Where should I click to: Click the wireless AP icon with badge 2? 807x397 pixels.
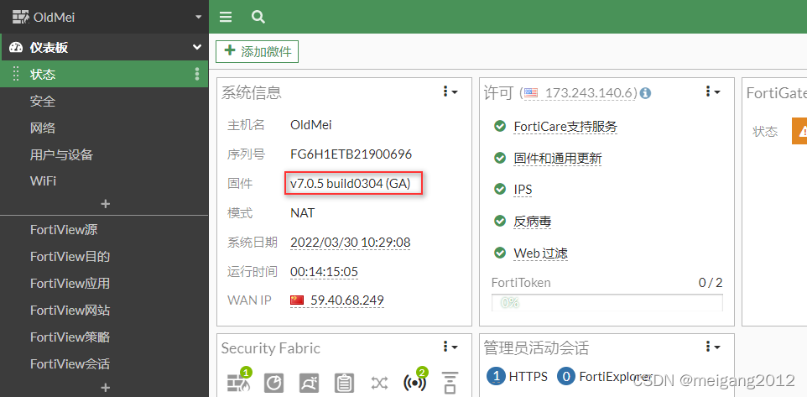pos(414,382)
